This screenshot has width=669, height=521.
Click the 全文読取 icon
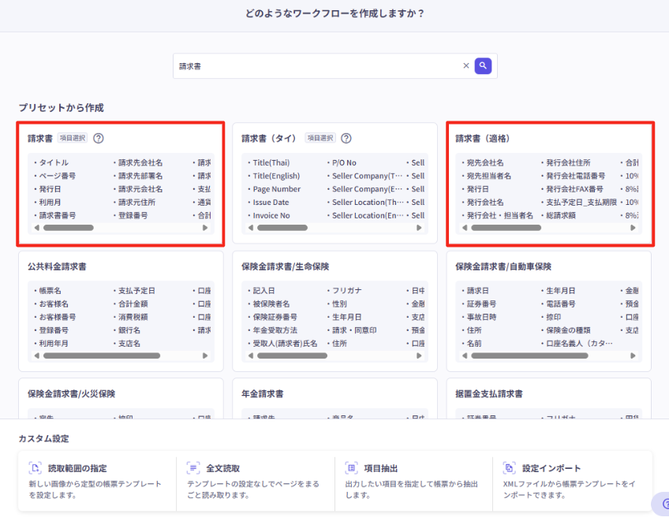192,467
